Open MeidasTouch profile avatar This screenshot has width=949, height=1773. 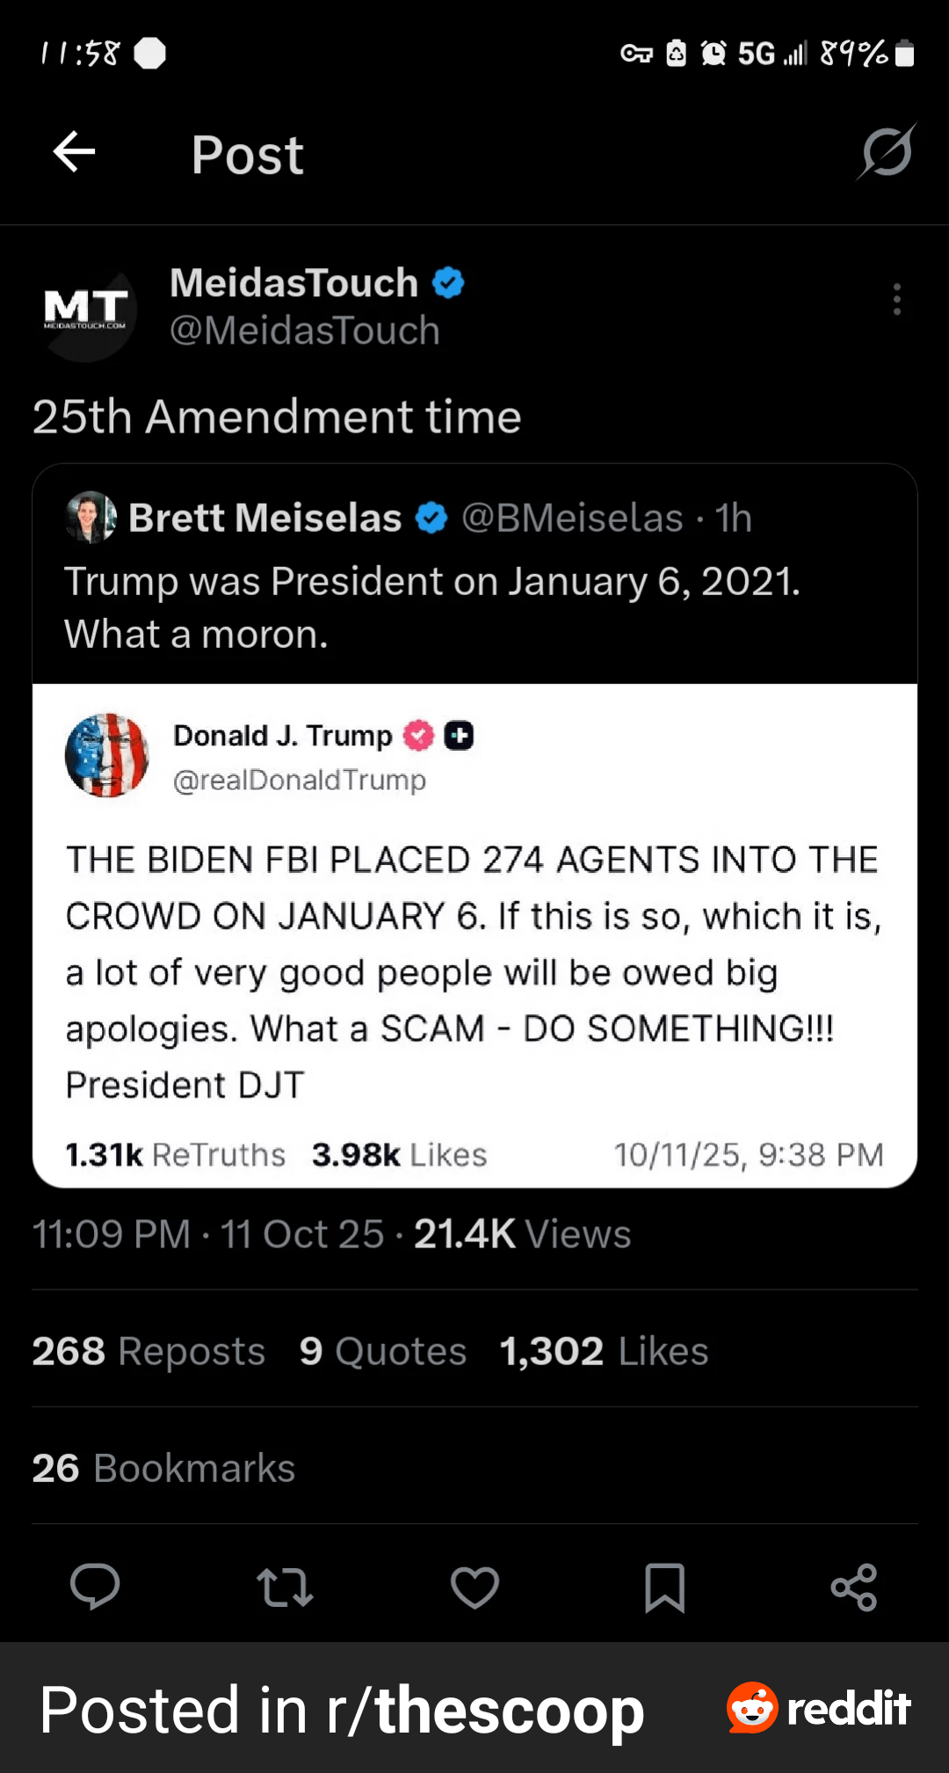click(x=86, y=309)
